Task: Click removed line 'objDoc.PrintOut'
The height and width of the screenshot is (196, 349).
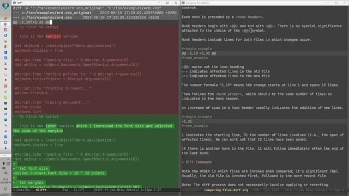Action: (x=31, y=93)
